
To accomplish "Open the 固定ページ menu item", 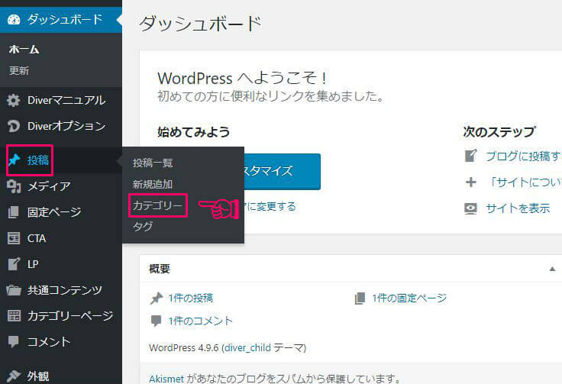I will point(61,212).
